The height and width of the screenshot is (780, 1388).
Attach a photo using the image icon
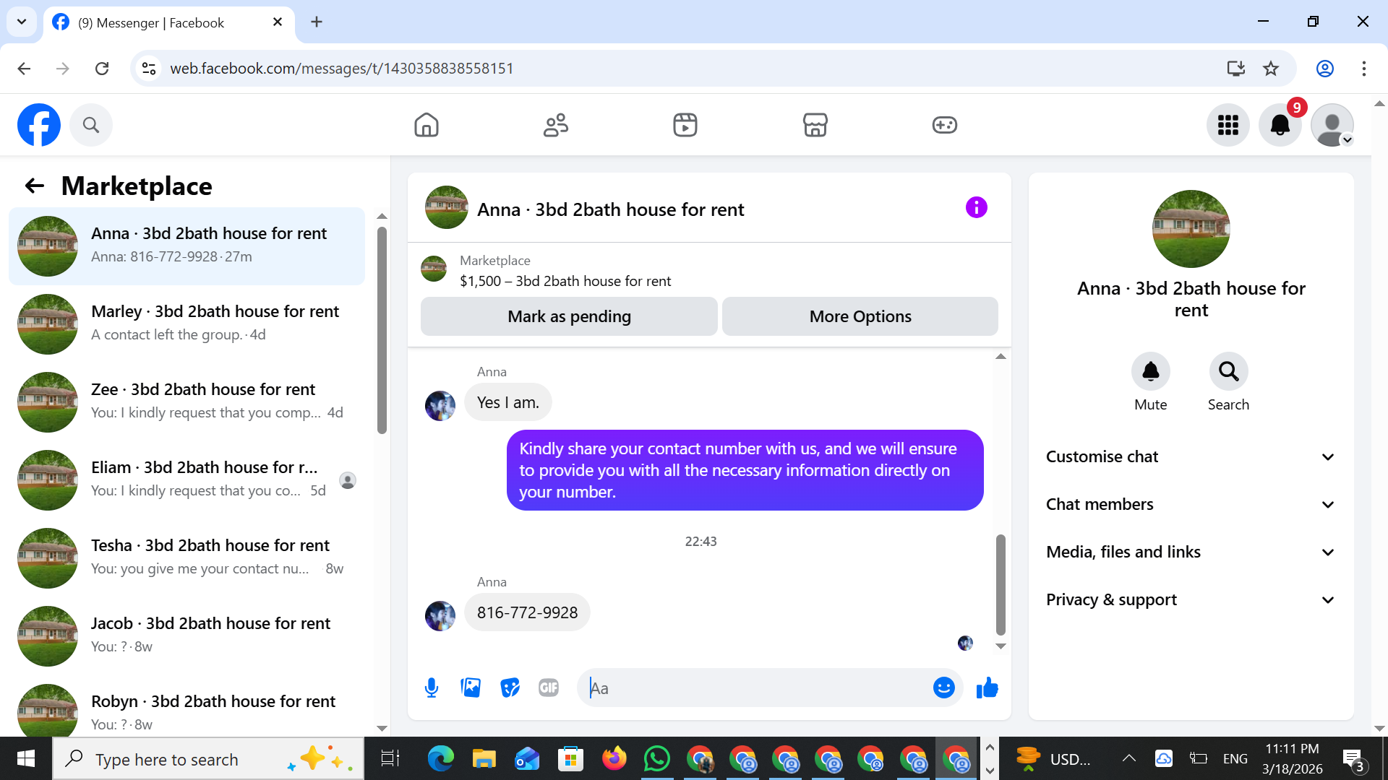tap(471, 688)
